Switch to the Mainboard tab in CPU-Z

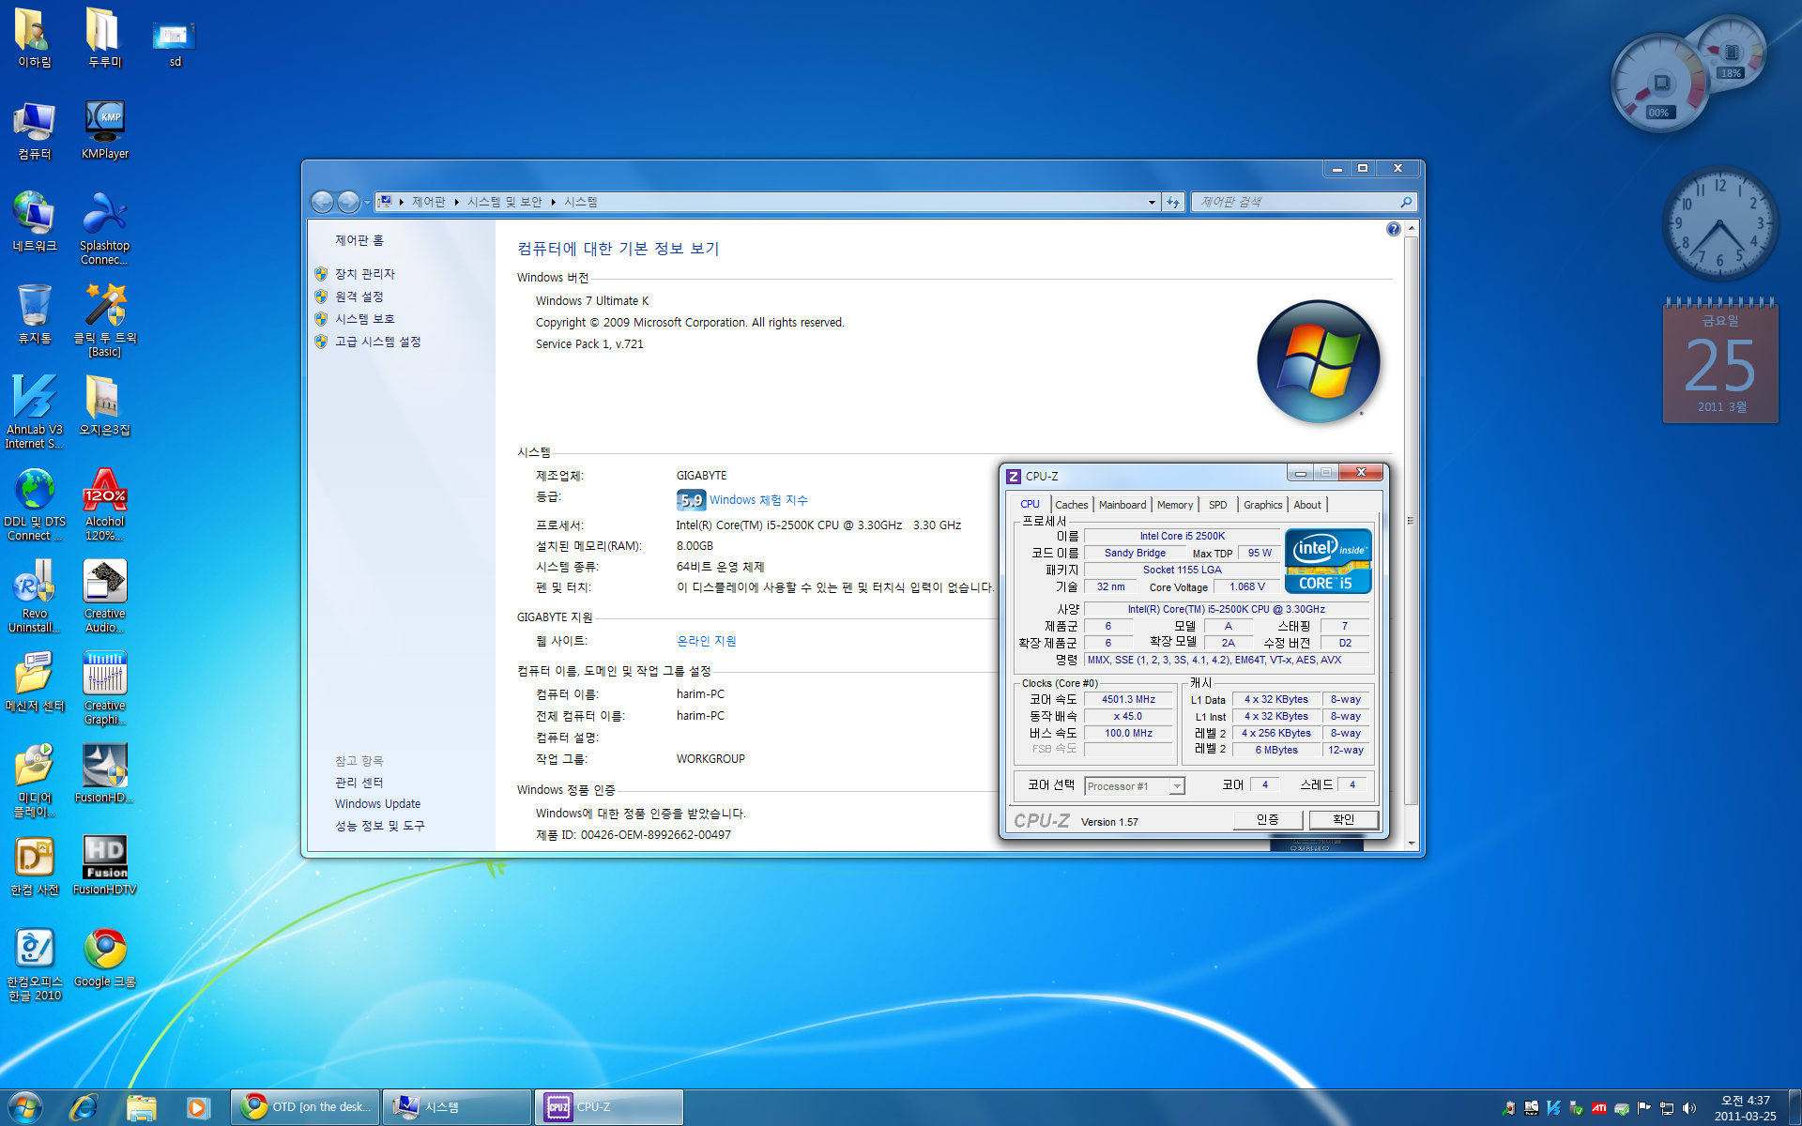click(x=1122, y=505)
